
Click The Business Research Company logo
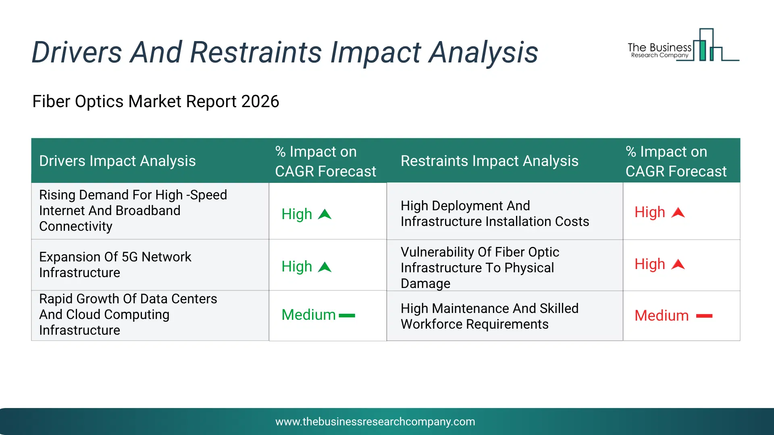coord(683,45)
